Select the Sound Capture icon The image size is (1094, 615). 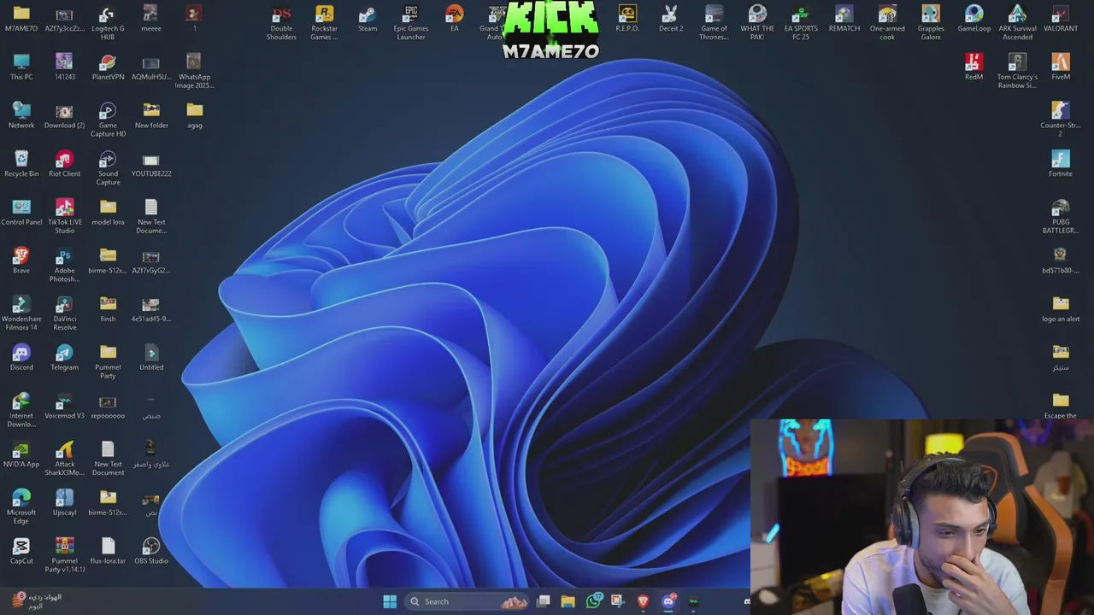click(108, 168)
